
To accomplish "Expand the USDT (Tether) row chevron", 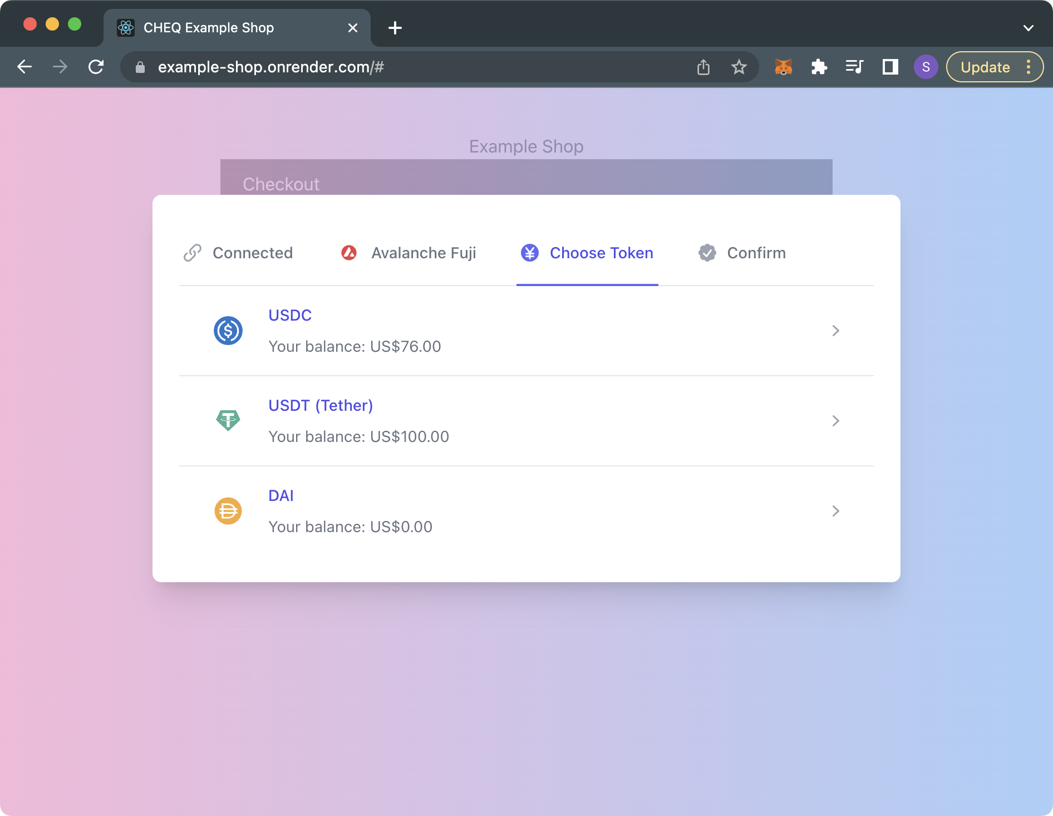I will pos(835,421).
